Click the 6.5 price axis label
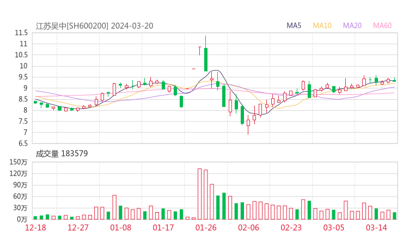 [22, 143]
